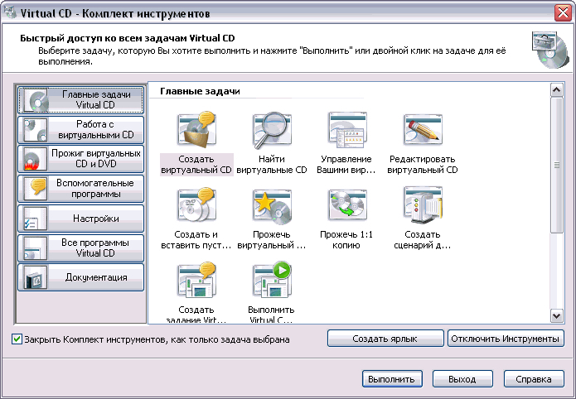Open Вспомогательные программы category
The width and height of the screenshot is (576, 399).
[81, 188]
